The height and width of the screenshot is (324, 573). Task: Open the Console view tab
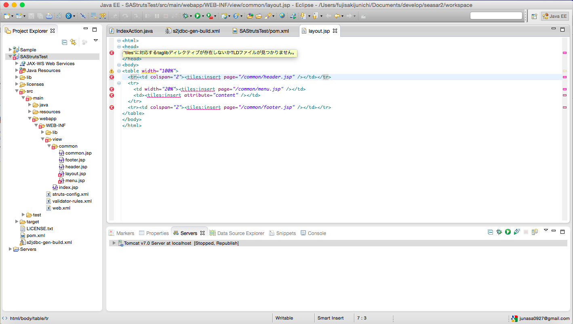(313, 233)
